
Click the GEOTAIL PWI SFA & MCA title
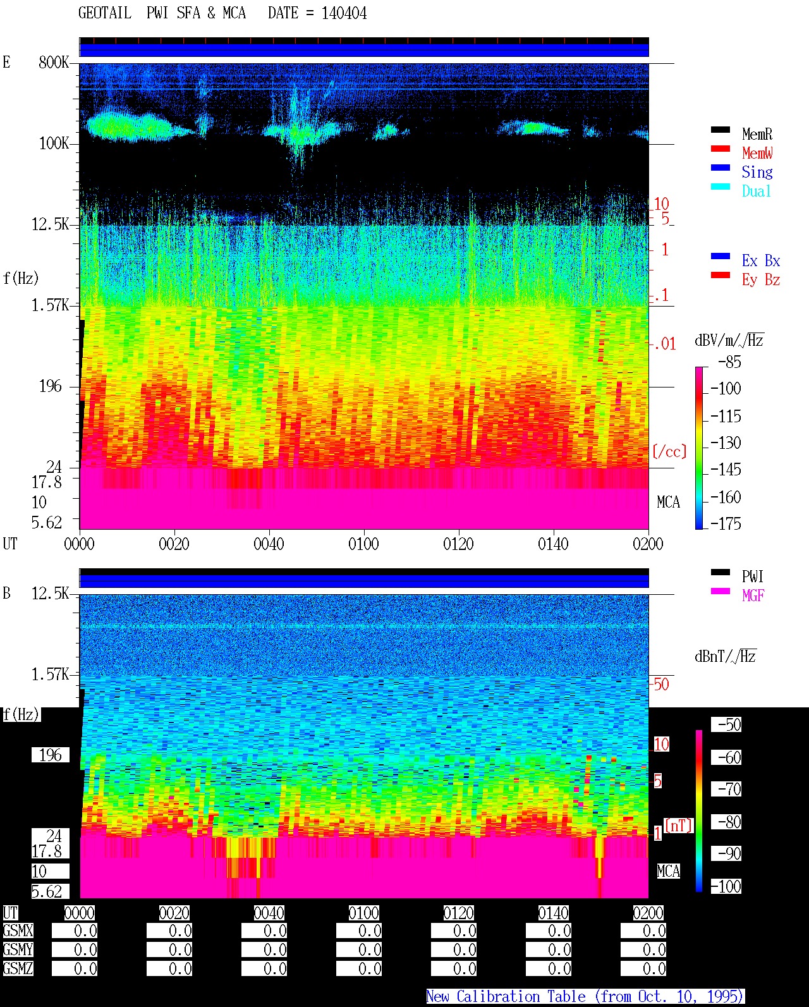point(222,13)
